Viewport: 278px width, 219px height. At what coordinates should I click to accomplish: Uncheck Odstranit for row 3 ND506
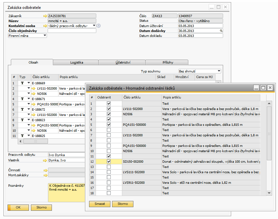point(109,114)
